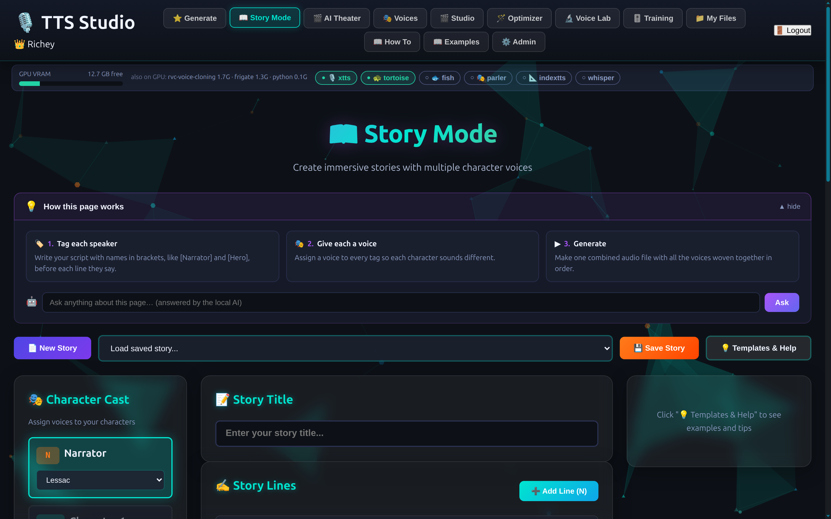The height and width of the screenshot is (519, 831).
Task: Click the lightbulb icon in How this page works
Action: (x=31, y=206)
